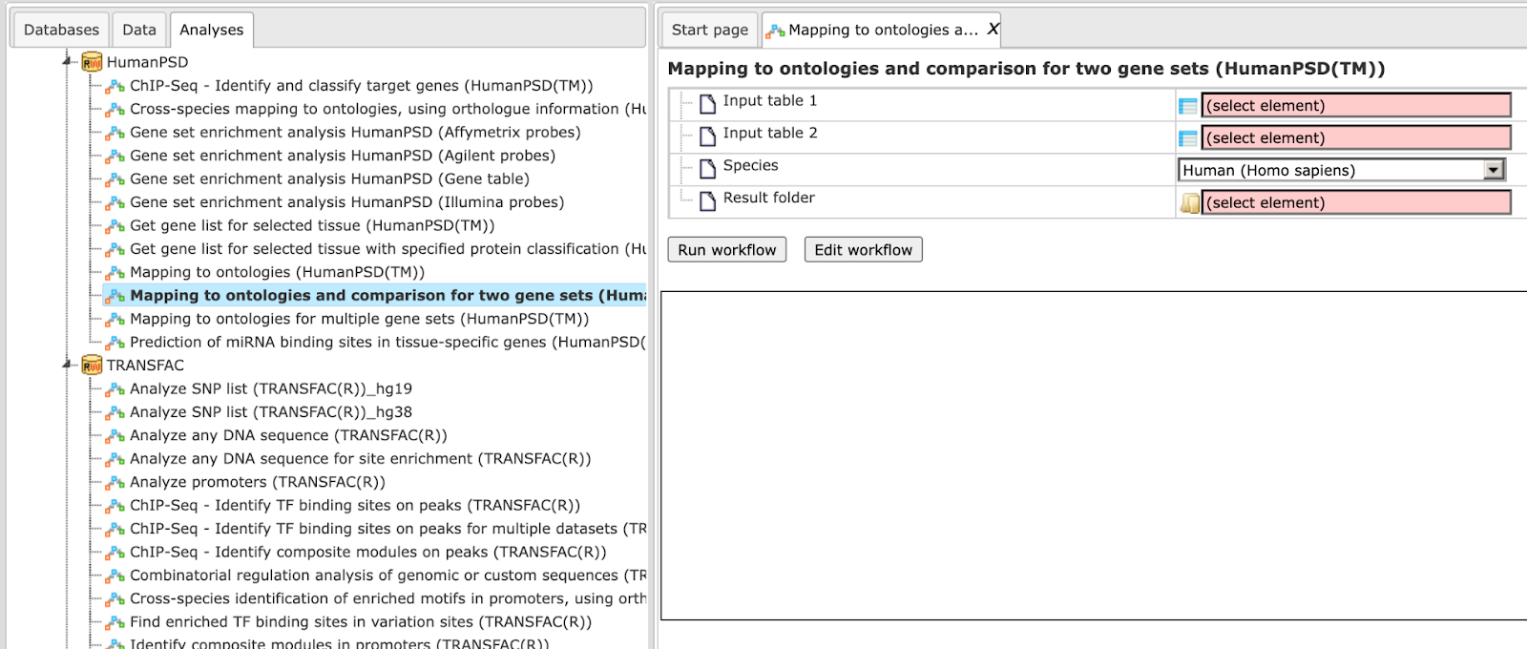
Task: Select Cross-species identification of enriched motifs
Action: point(387,599)
